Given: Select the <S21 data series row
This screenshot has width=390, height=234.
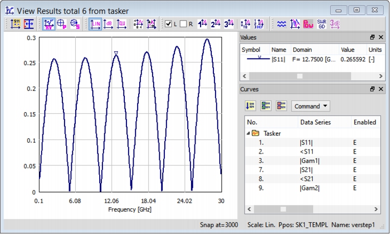Looking at the screenshot, I should (312, 179).
